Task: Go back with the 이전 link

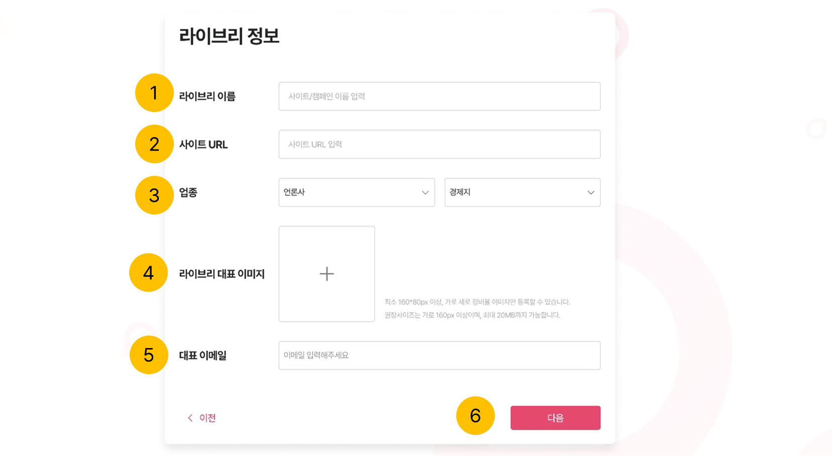Action: click(x=202, y=418)
